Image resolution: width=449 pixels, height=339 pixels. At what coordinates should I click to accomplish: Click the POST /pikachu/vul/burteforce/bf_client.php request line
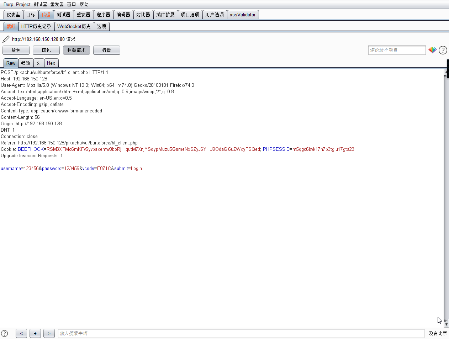pyautogui.click(x=54, y=72)
